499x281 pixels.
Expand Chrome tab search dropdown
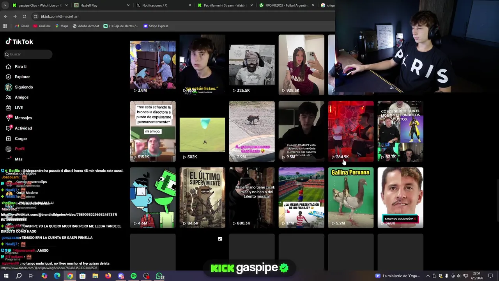5,5
